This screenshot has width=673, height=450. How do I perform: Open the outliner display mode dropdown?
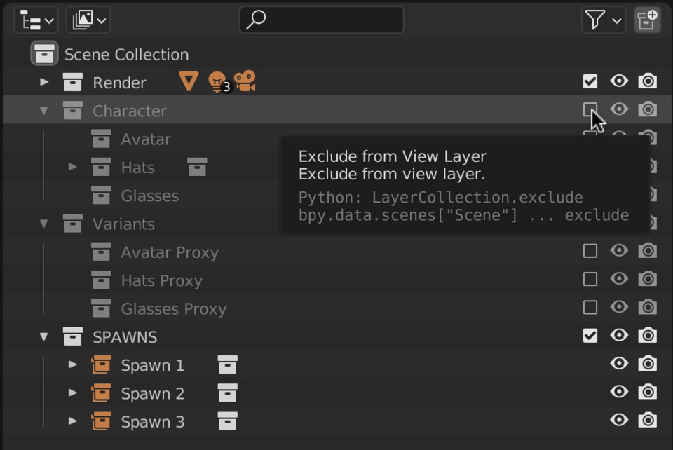pos(35,19)
